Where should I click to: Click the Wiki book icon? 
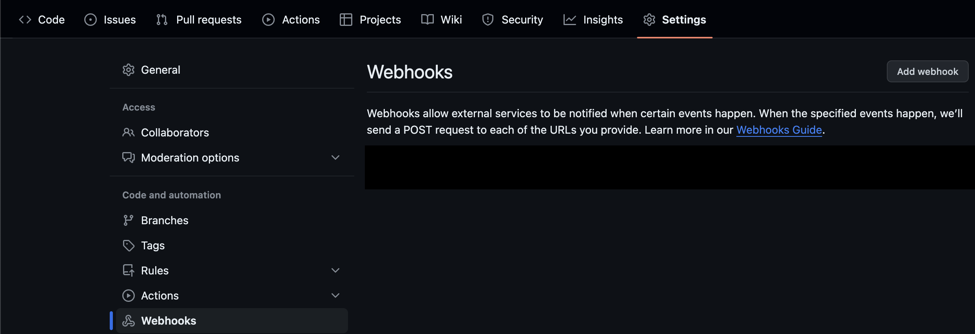[427, 20]
